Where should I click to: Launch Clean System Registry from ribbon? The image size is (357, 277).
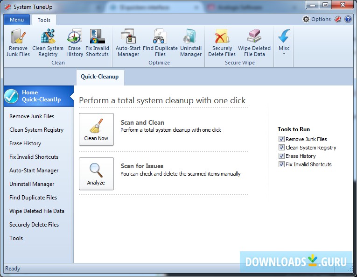pos(48,43)
